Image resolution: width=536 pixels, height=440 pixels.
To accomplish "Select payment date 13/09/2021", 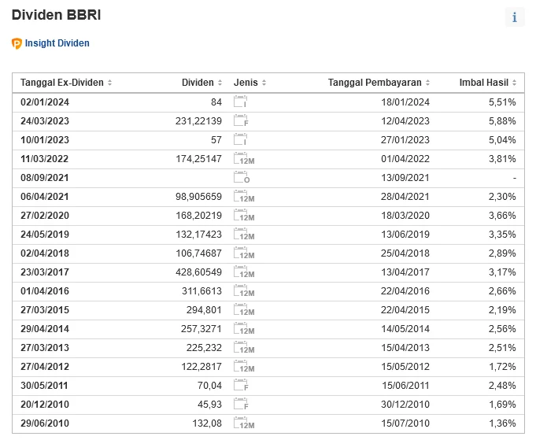I will pos(405,178).
